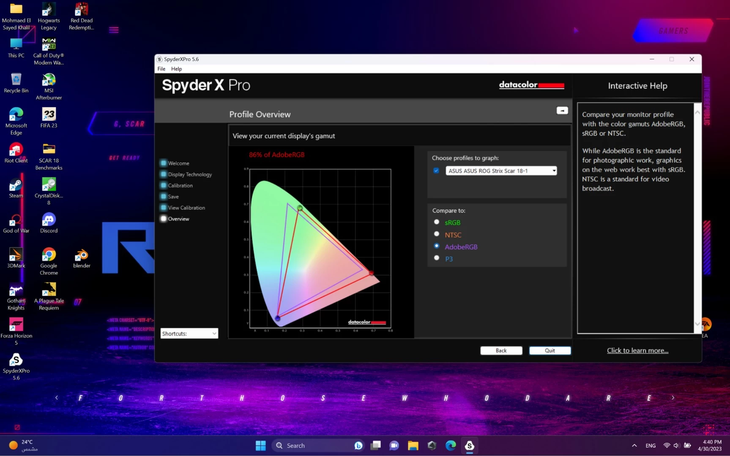
Task: Show hidden icons in the system tray
Action: pyautogui.click(x=634, y=445)
